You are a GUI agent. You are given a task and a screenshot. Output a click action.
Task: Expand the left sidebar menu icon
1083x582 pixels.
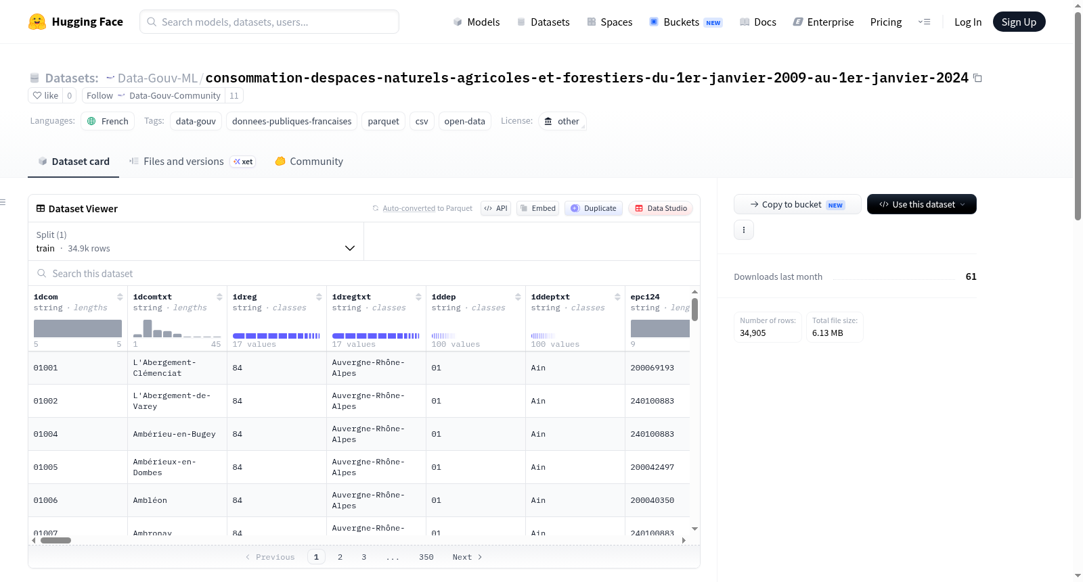tap(3, 202)
